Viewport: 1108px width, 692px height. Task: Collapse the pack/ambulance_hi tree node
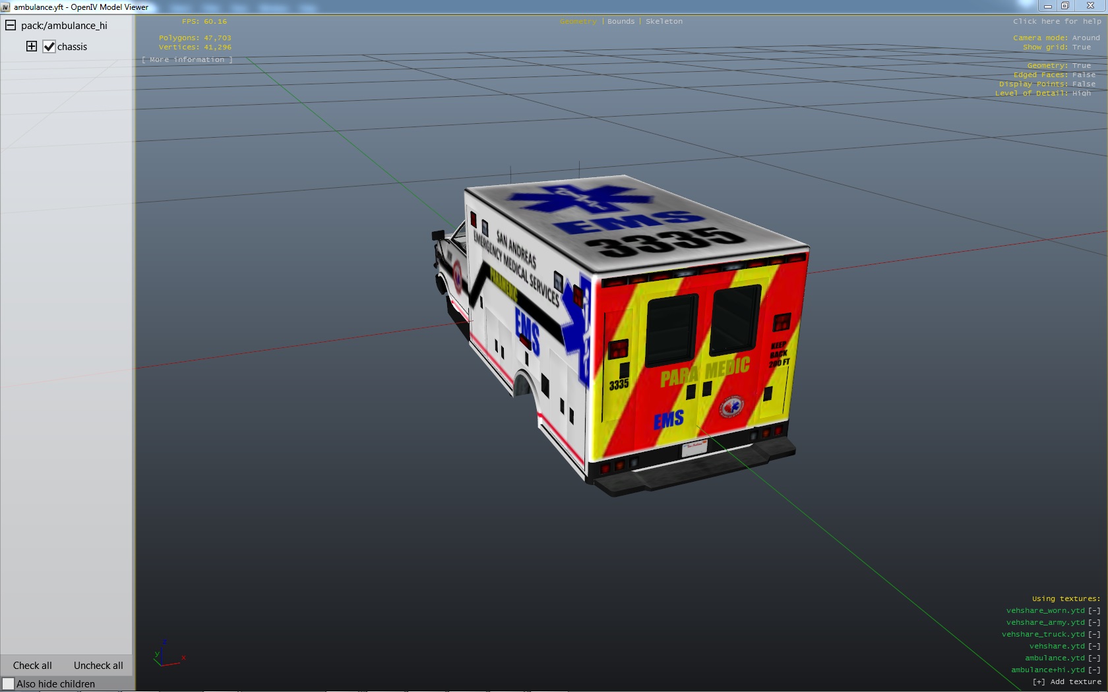tap(11, 26)
